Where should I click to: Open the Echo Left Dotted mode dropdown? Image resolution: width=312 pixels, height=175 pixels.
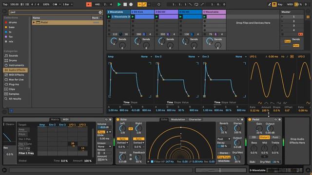pyautogui.click(x=122, y=143)
